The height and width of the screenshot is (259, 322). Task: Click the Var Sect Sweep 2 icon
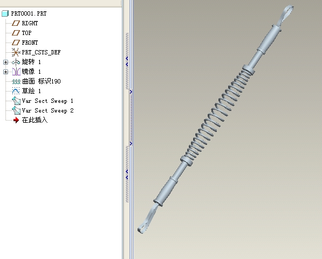click(x=16, y=110)
